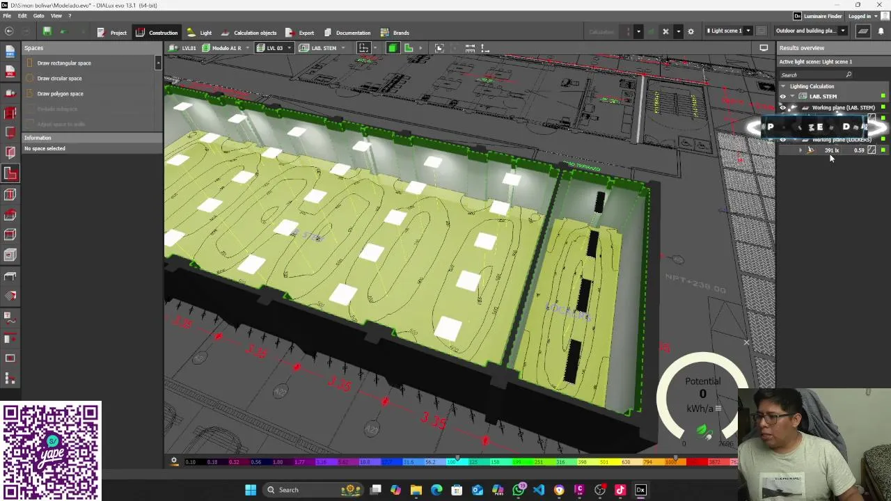
Task: Select the 3D view green cube icon
Action: 393,48
